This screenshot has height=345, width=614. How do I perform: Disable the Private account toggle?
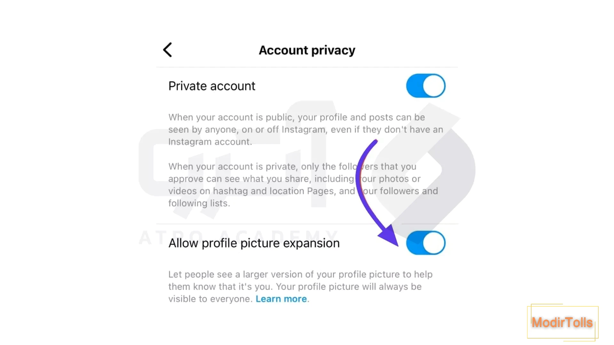click(425, 85)
